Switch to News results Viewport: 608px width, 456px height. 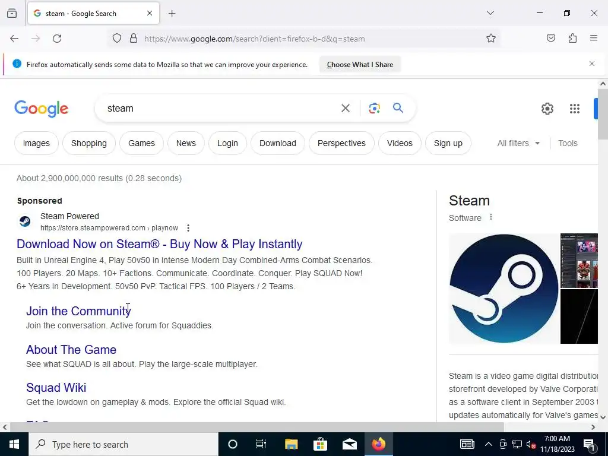[186, 143]
